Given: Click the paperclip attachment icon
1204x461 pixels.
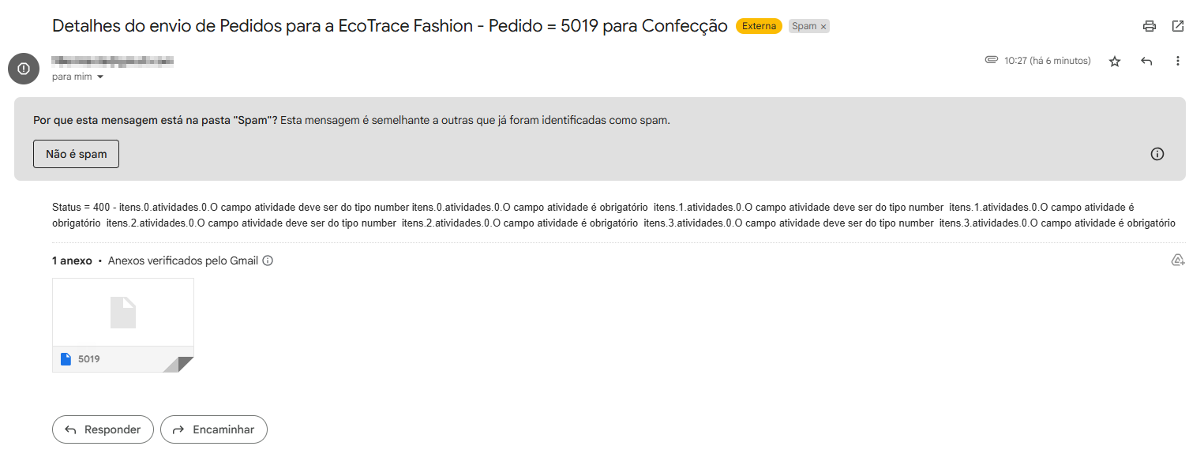Looking at the screenshot, I should pos(992,60).
